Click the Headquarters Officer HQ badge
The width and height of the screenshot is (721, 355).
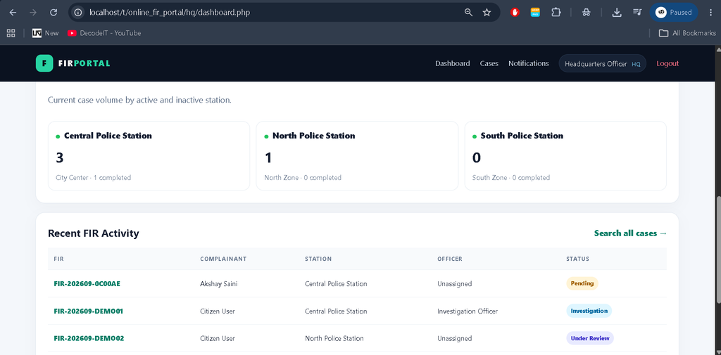pyautogui.click(x=603, y=64)
